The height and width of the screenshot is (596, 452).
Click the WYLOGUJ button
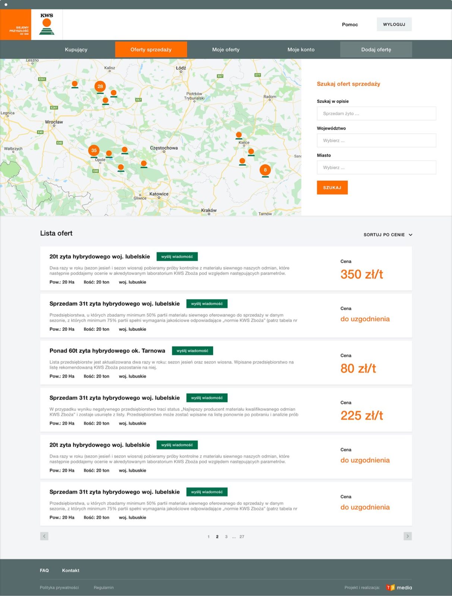click(394, 24)
